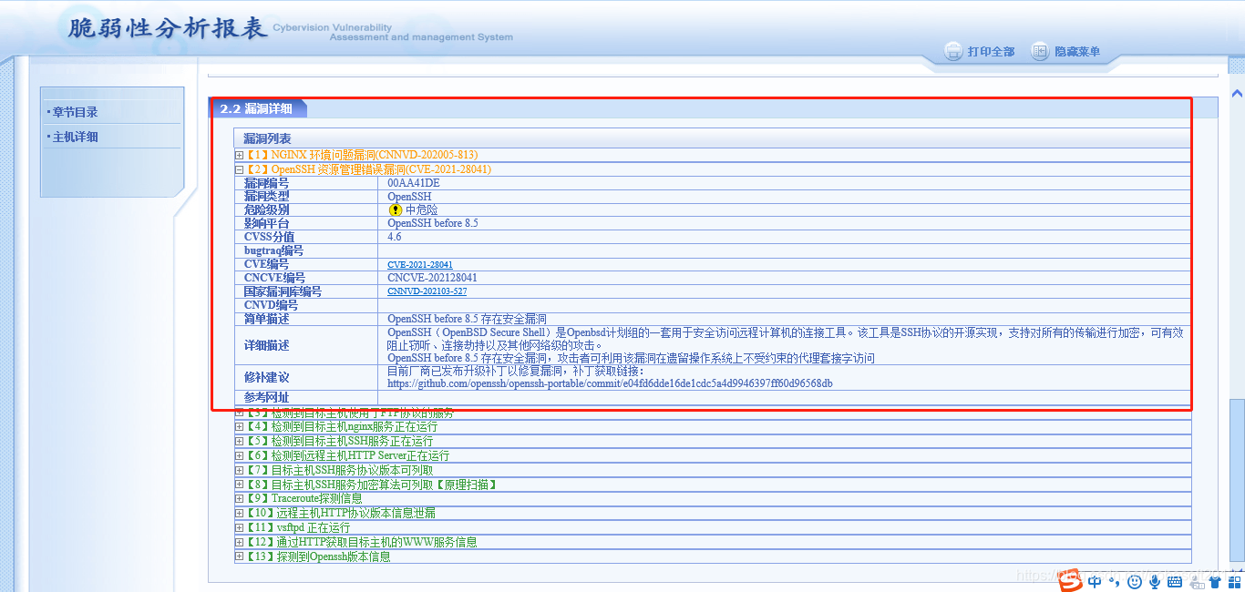Viewport: 1245px width, 592px height.
Task: Expand the plus box of item 【10】
Action: (x=240, y=513)
